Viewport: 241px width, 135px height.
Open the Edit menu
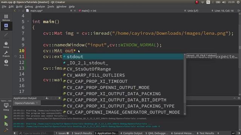[x=11, y=7]
